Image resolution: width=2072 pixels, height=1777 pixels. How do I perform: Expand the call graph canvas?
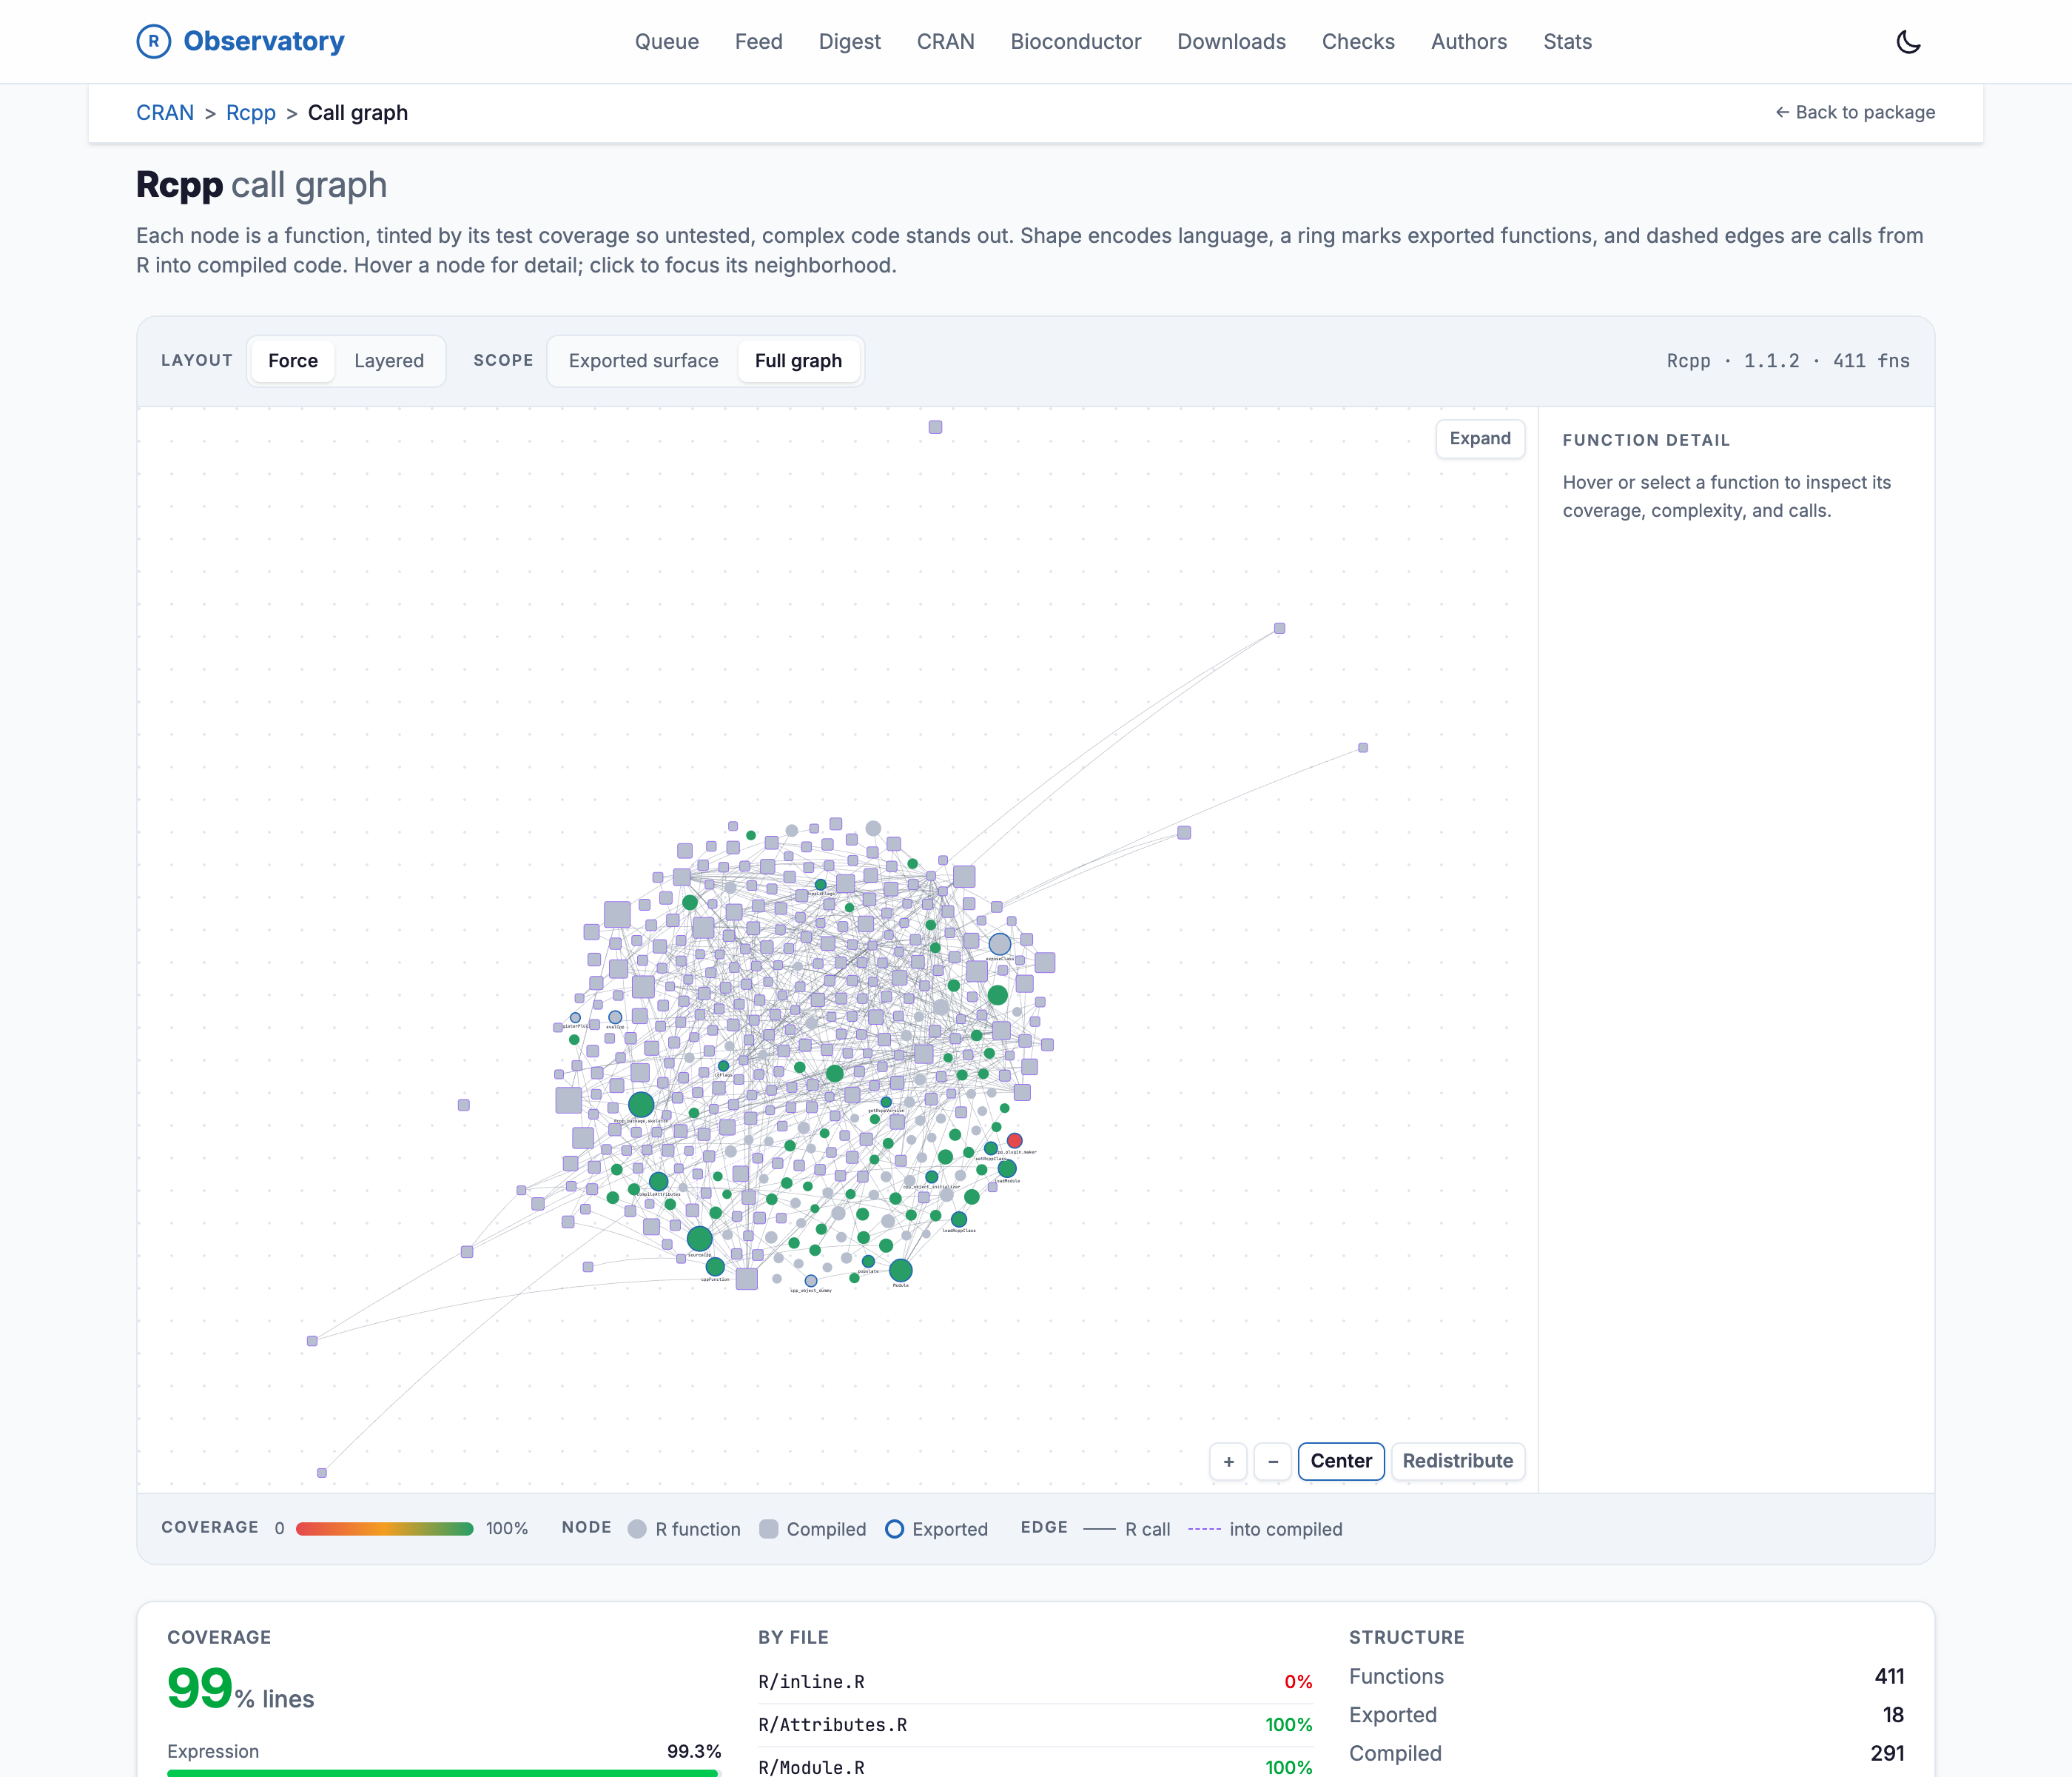click(x=1480, y=438)
